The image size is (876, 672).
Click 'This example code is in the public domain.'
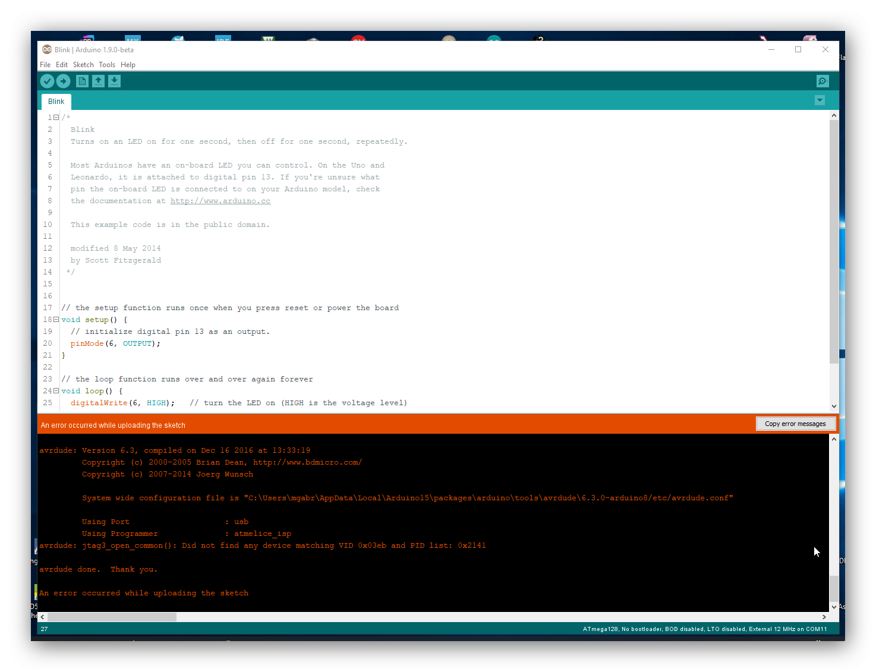coord(170,225)
